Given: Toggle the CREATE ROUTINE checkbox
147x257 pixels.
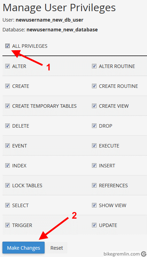Looking at the screenshot, I should click(x=94, y=86).
